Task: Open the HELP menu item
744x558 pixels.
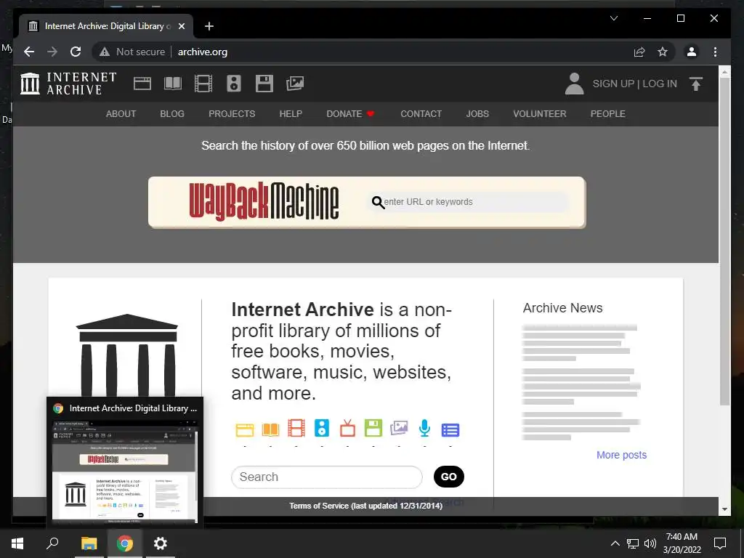Action: pos(291,114)
